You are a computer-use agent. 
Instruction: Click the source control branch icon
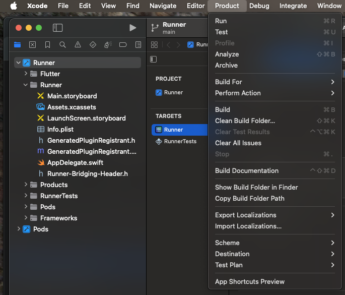tap(155, 28)
